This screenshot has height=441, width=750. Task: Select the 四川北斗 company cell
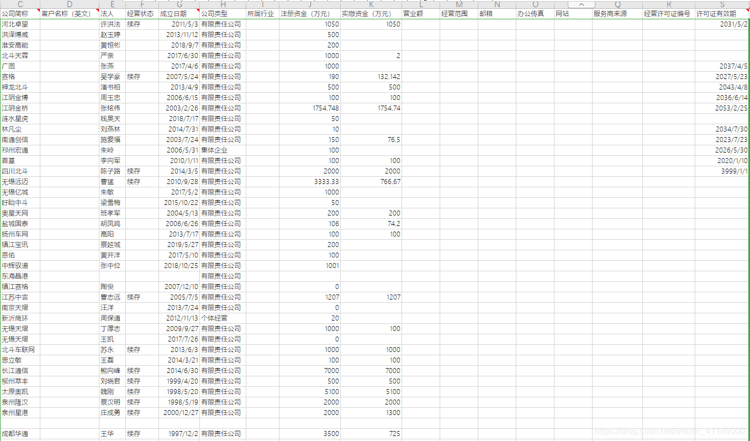point(20,171)
